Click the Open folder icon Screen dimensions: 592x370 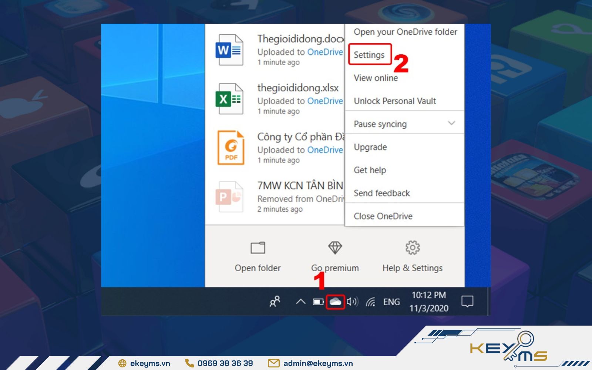[258, 248]
